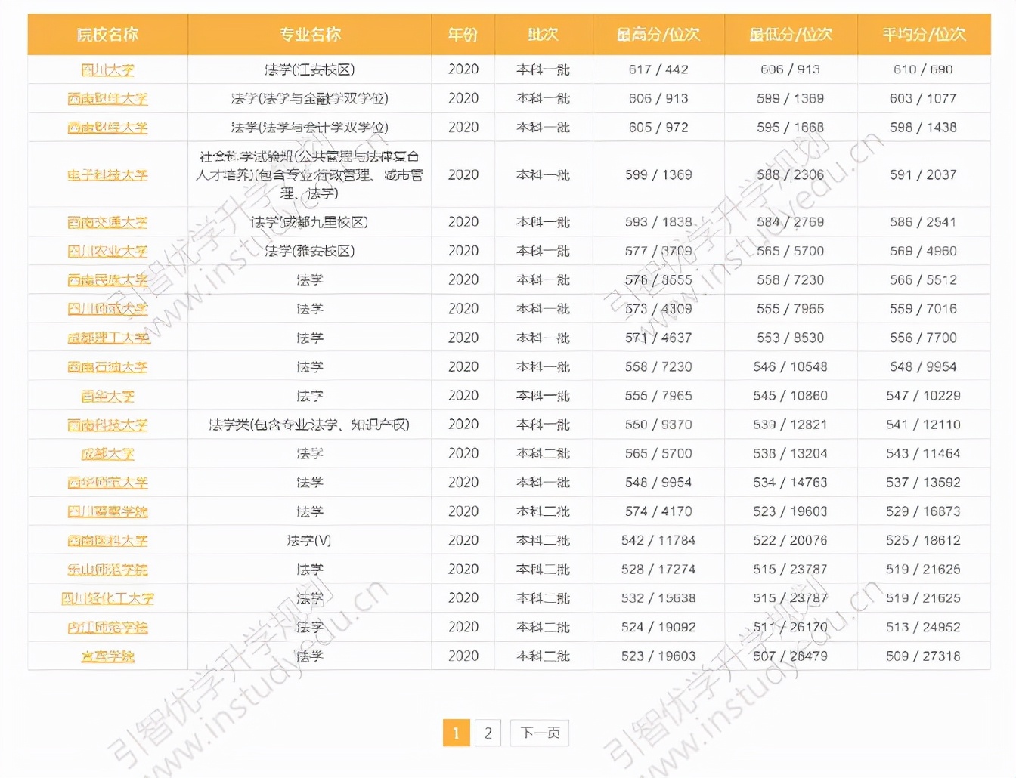Go to page 2 of results
This screenshot has width=1016, height=778.
click(x=488, y=733)
